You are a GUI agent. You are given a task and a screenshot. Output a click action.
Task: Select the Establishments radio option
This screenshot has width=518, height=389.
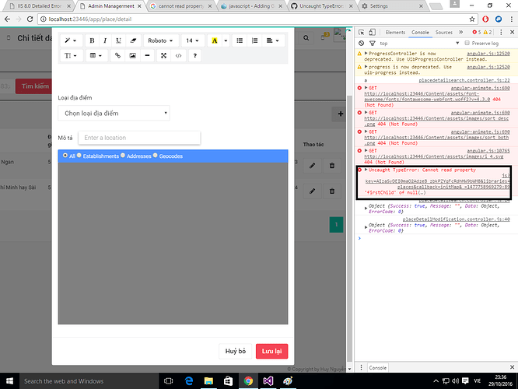[x=79, y=156]
